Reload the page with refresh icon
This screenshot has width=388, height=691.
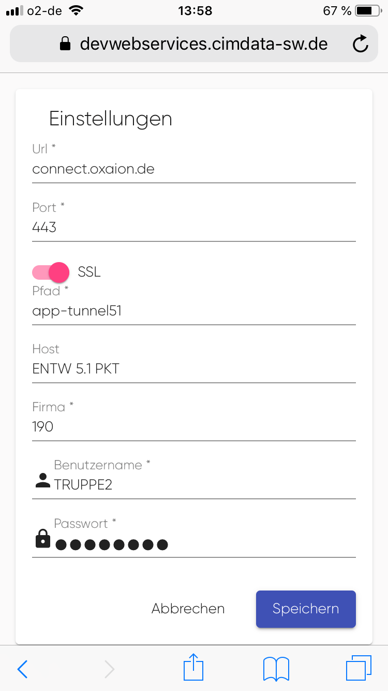[x=360, y=45]
